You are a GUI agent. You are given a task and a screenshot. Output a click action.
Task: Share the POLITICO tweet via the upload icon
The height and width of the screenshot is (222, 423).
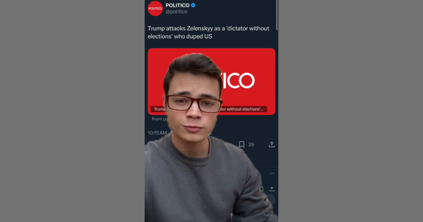[x=272, y=144]
